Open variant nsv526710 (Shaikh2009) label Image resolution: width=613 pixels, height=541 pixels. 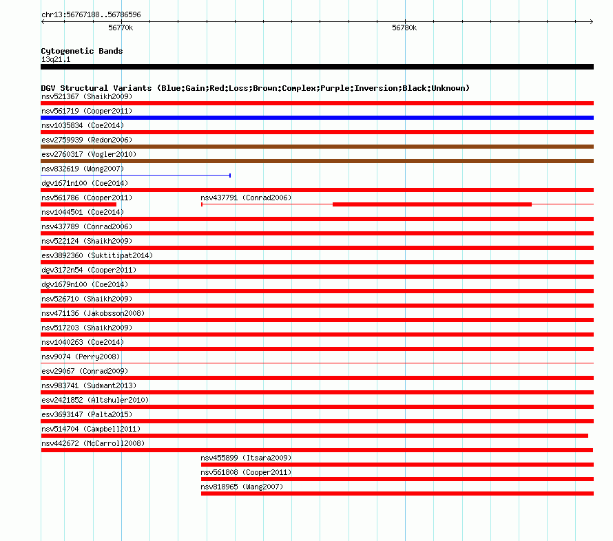tap(87, 299)
